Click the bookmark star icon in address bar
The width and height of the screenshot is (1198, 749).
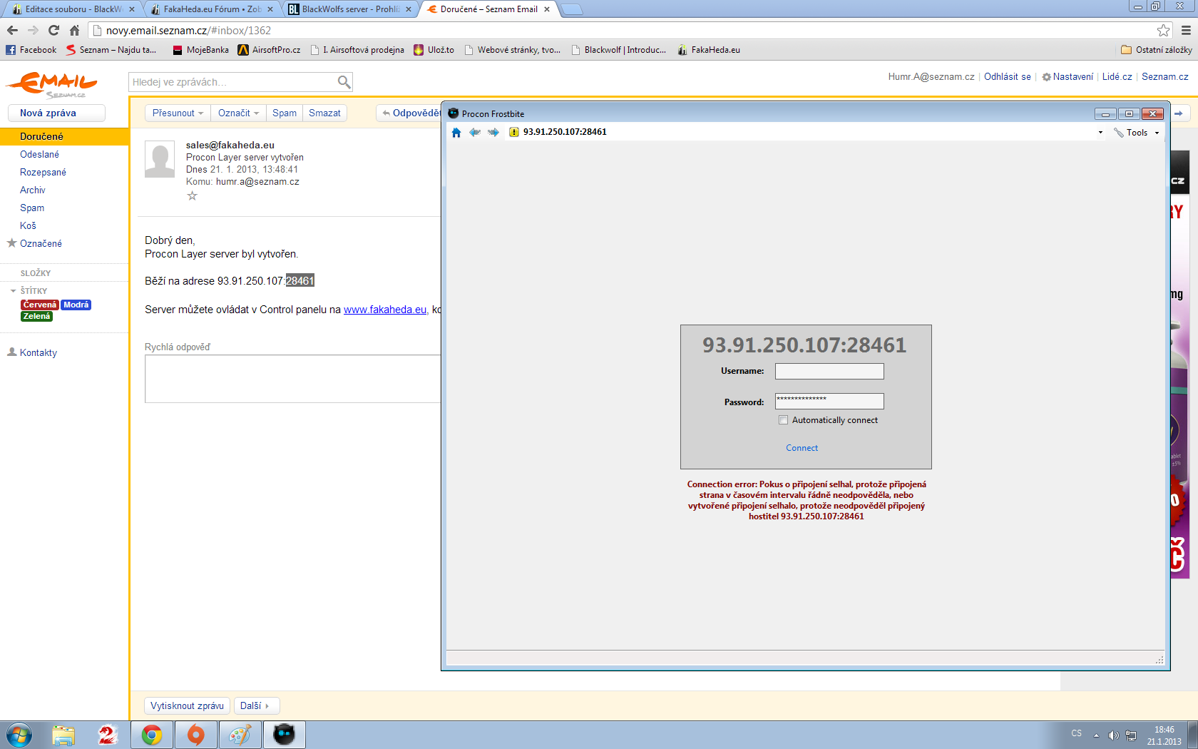coord(1163,30)
